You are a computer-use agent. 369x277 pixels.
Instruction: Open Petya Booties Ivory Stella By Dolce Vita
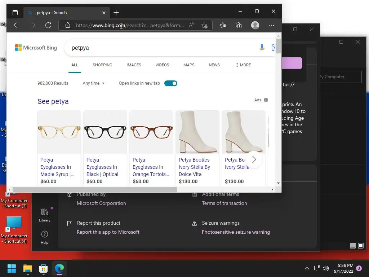pyautogui.click(x=194, y=167)
